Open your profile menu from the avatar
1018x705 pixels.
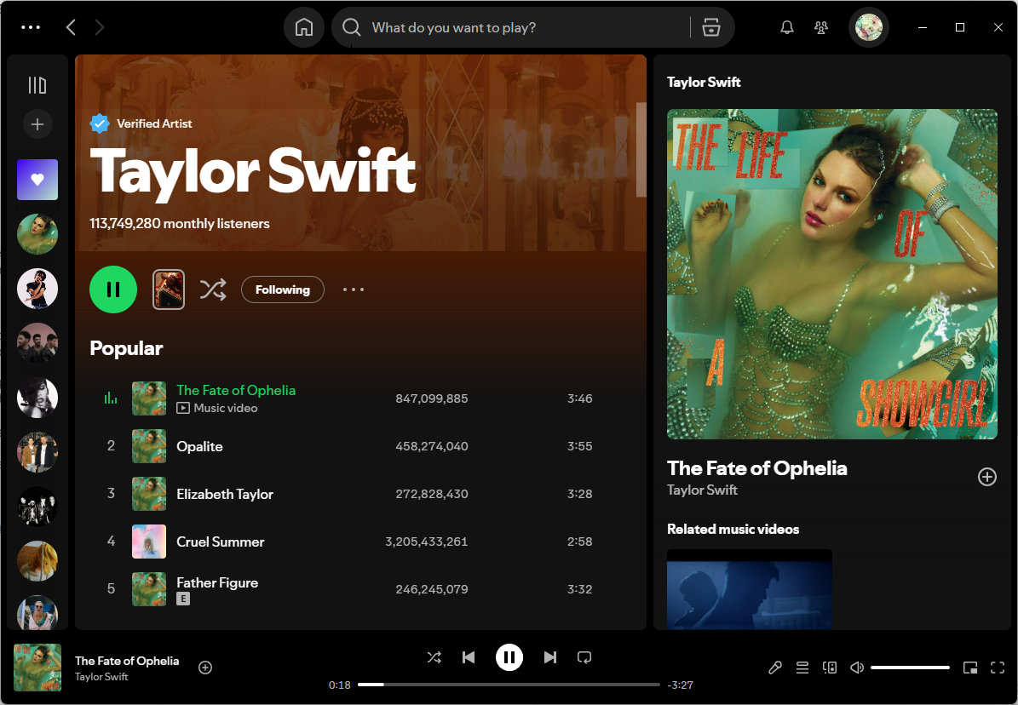868,27
